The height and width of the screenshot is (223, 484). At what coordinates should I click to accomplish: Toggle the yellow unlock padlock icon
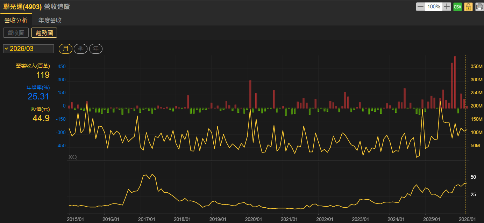(468, 7)
